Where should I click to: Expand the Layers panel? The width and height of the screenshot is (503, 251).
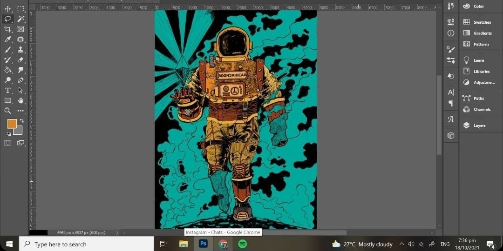tap(481, 125)
